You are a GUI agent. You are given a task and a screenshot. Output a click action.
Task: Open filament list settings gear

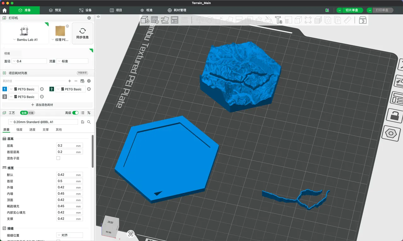[89, 81]
